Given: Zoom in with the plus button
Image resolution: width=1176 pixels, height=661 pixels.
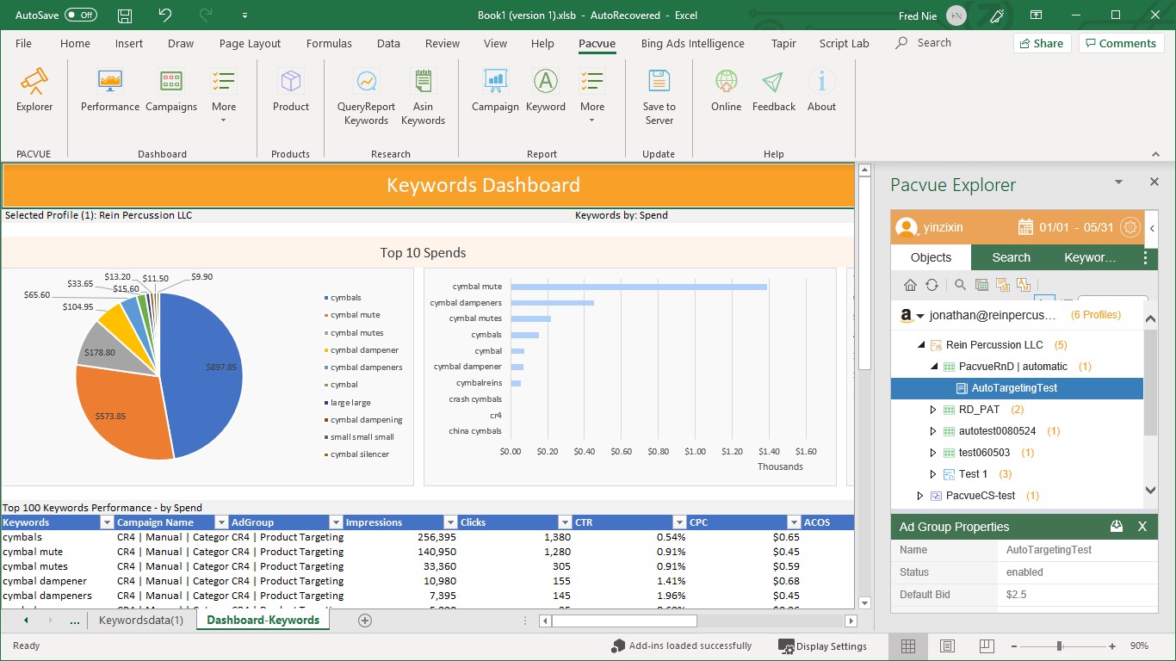Looking at the screenshot, I should 1112,646.
